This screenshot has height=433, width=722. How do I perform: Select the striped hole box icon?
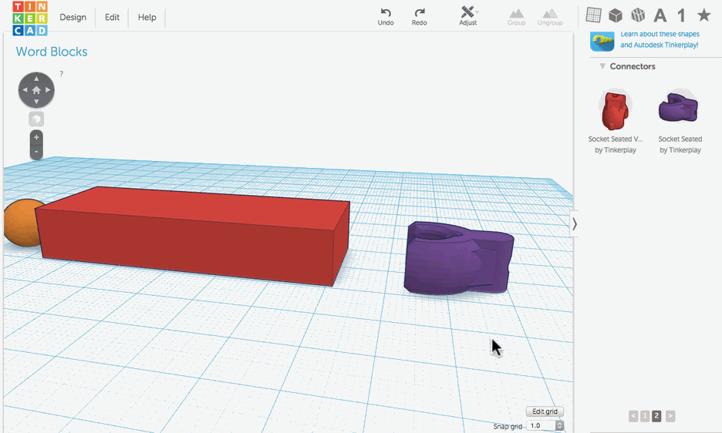(x=638, y=15)
